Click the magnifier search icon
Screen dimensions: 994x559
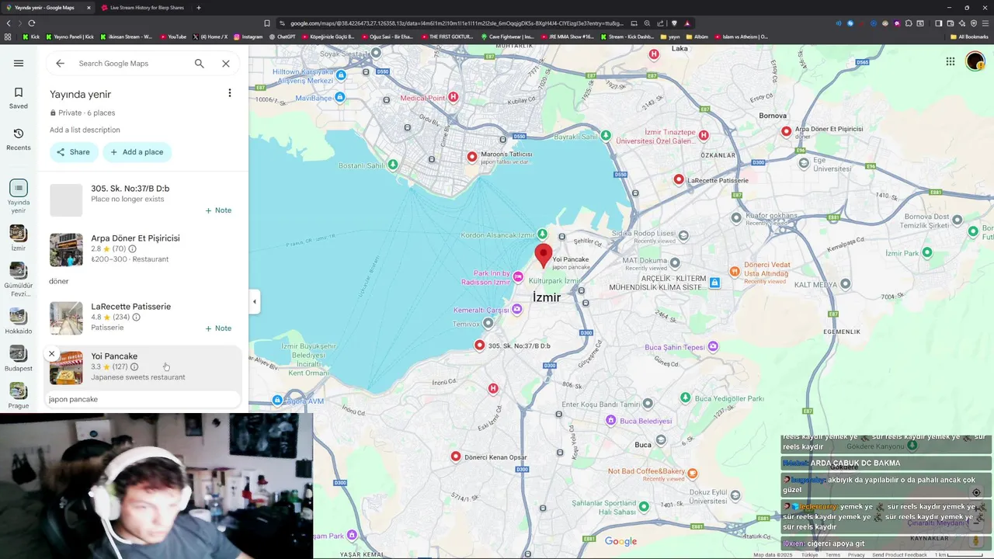point(200,64)
